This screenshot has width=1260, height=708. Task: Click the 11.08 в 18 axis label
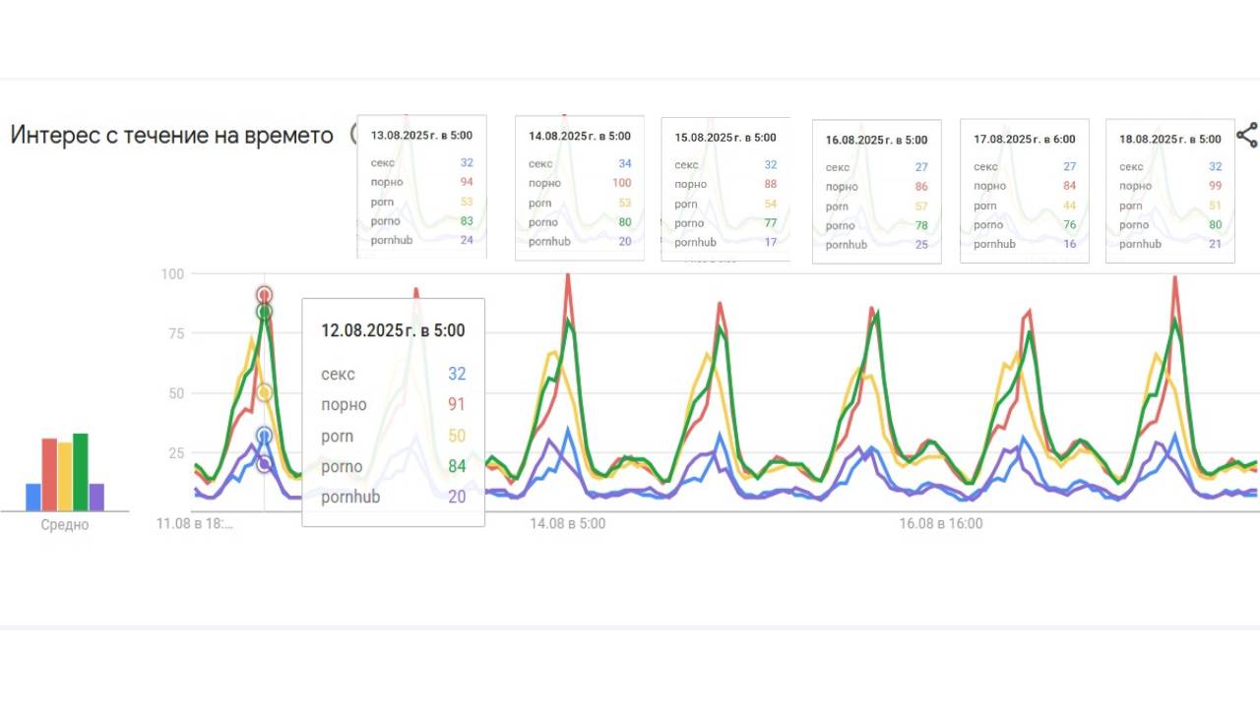(x=195, y=523)
